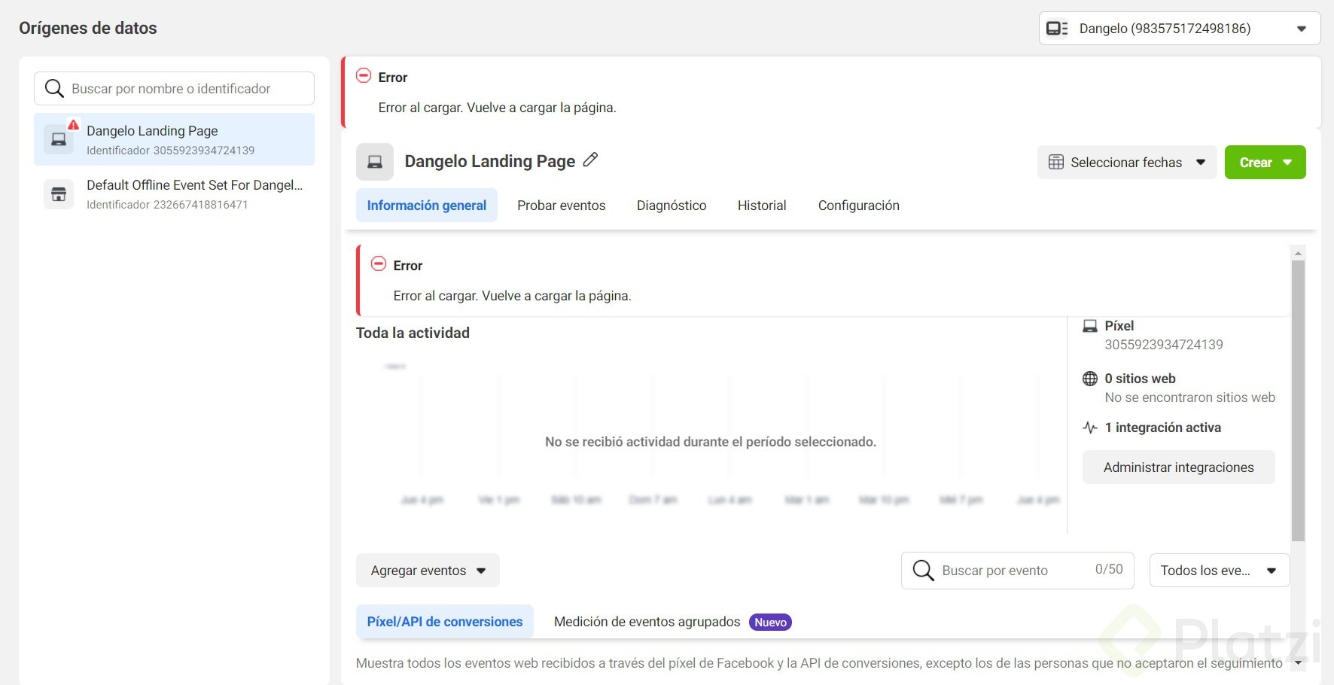The image size is (1334, 685).
Task: Click the pixel laptop icon beside Dangelo Landing Page in the list
Action: (59, 140)
